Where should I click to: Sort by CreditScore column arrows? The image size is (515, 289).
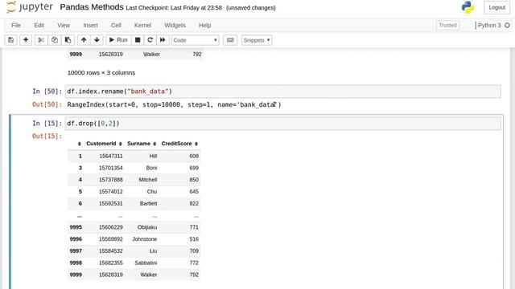coord(196,144)
